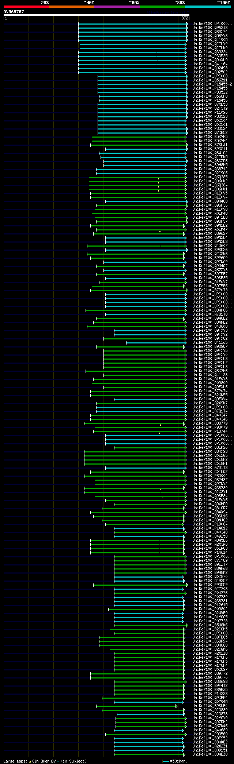The image size is (234, 764).
Task: Select hit UniRef100_Q39627
Action: 210,233
